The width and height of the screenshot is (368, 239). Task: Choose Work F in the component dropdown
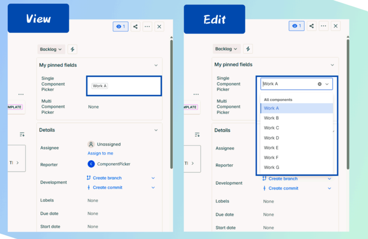[x=272, y=157]
